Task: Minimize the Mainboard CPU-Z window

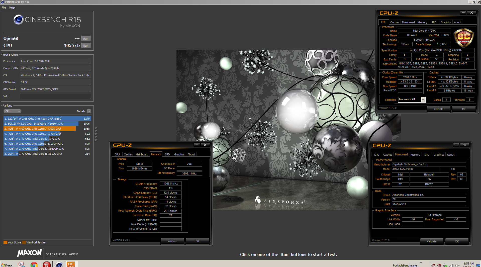Action: [x=456, y=145]
